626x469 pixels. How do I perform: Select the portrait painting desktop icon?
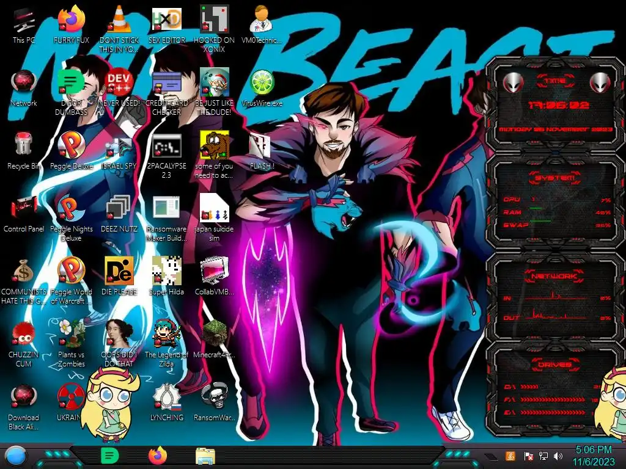[119, 333]
